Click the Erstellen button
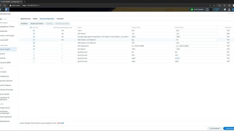 click(x=24, y=23)
